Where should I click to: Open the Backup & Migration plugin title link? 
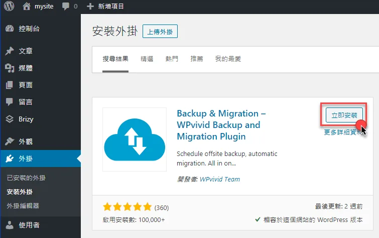click(x=221, y=125)
